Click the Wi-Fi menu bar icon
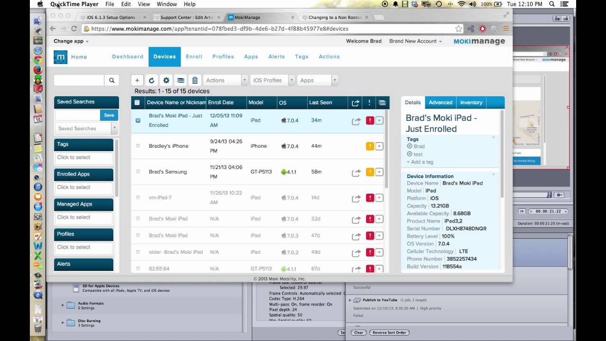This screenshot has height=341, width=606. [x=461, y=4]
